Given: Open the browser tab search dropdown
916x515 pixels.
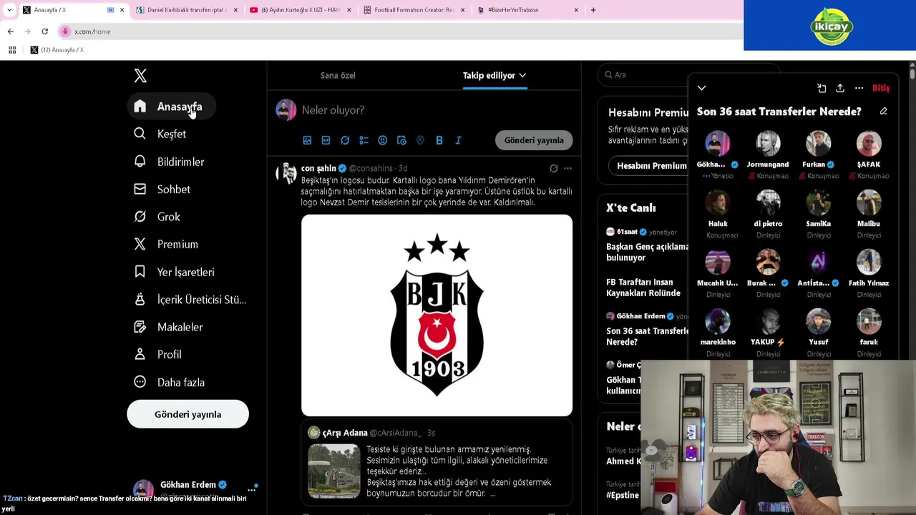Looking at the screenshot, I should click(x=9, y=10).
